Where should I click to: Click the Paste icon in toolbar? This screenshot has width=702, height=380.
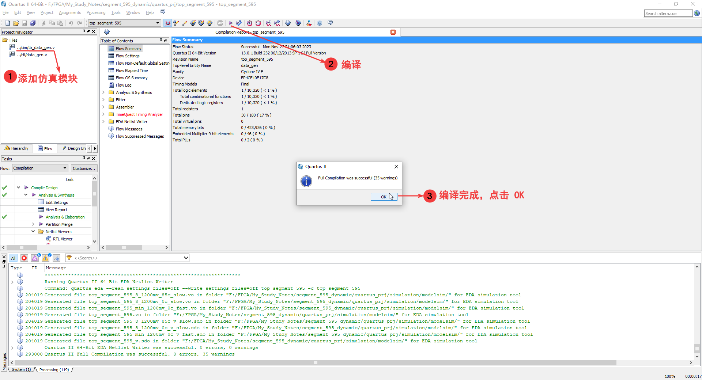coord(60,23)
